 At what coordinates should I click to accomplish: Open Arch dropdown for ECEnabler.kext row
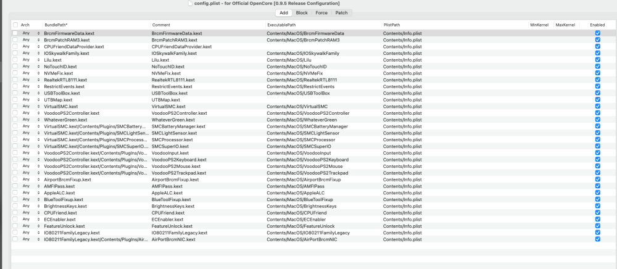click(x=31, y=220)
